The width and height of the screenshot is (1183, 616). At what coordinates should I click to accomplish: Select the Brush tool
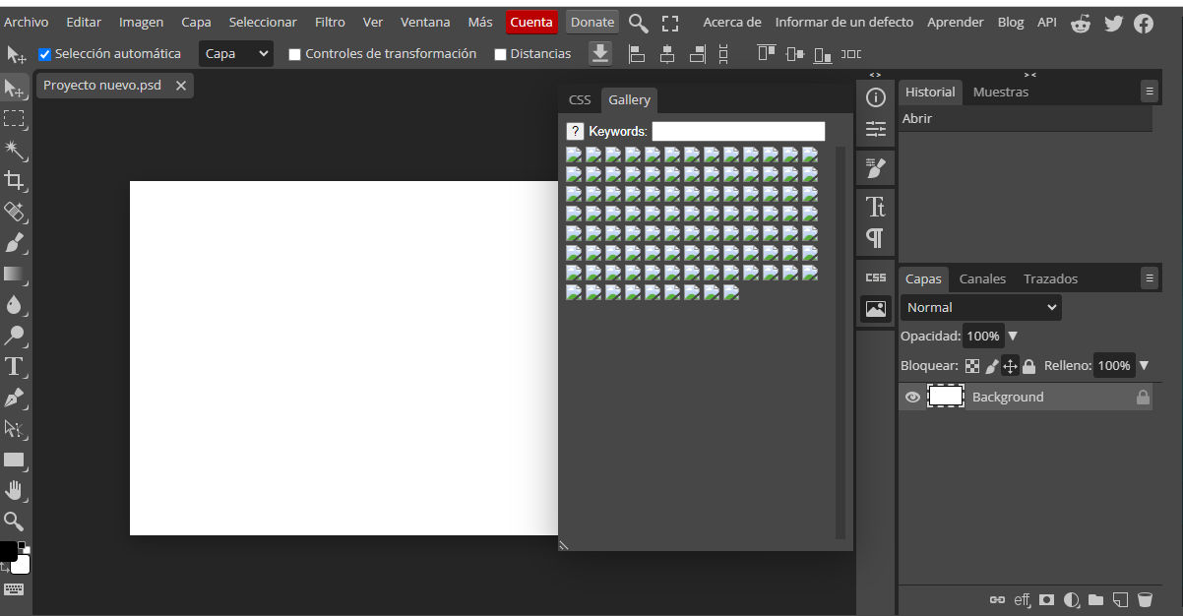point(16,243)
